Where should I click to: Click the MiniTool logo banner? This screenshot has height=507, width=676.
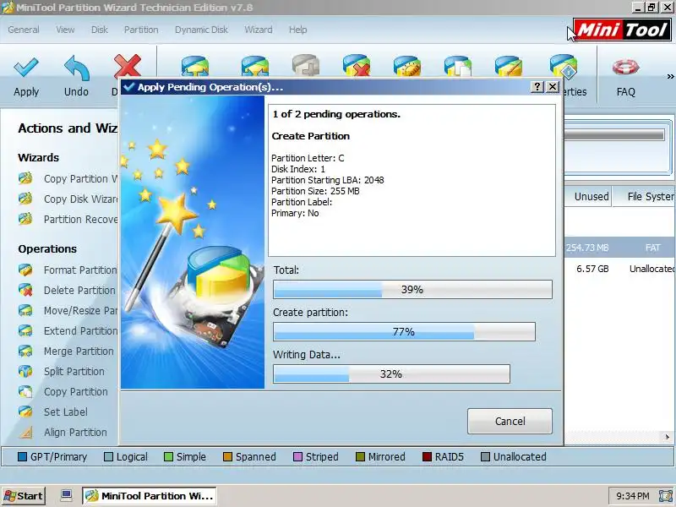pos(622,30)
